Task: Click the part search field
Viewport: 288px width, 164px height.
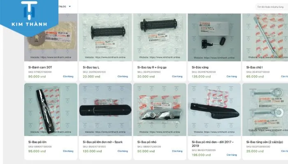Action: pos(272,7)
